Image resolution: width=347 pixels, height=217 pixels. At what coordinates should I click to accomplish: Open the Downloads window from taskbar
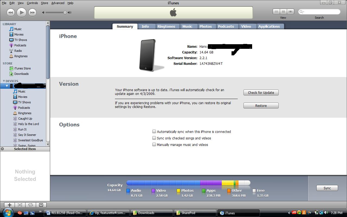151,213
